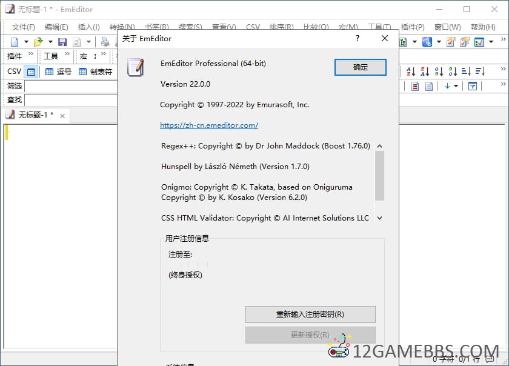
Task: Click the EmEditor app icon in title bar
Action: [10, 9]
